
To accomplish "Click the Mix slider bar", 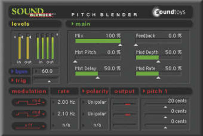I will coord(98,41).
